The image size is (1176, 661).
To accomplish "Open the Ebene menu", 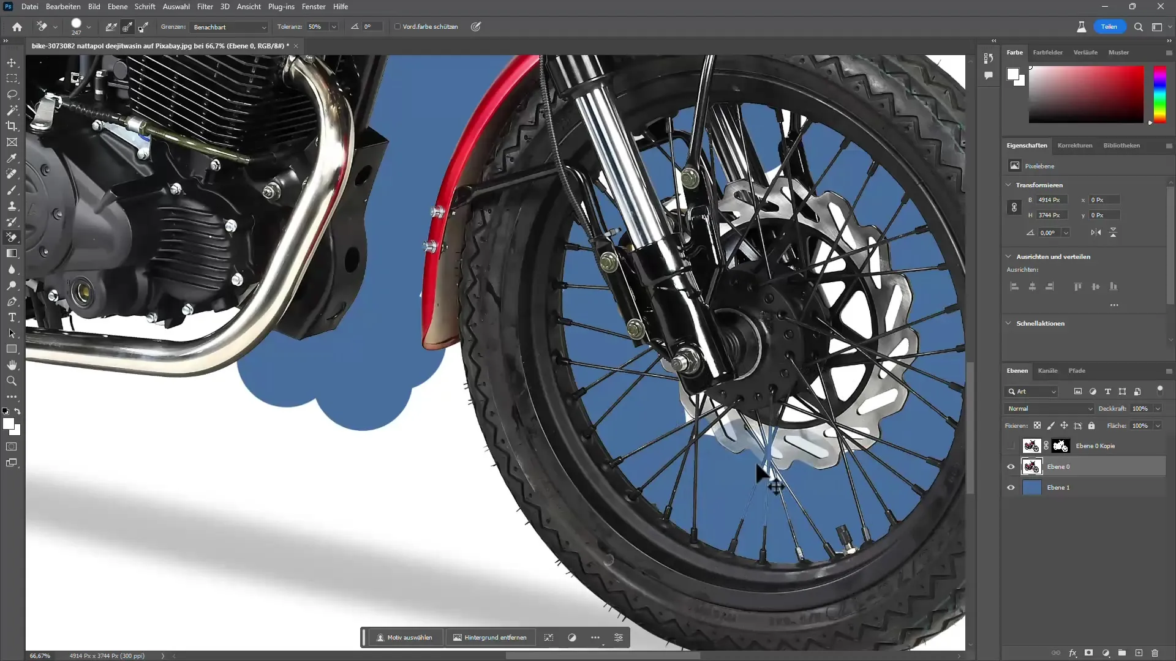I will point(118,7).
